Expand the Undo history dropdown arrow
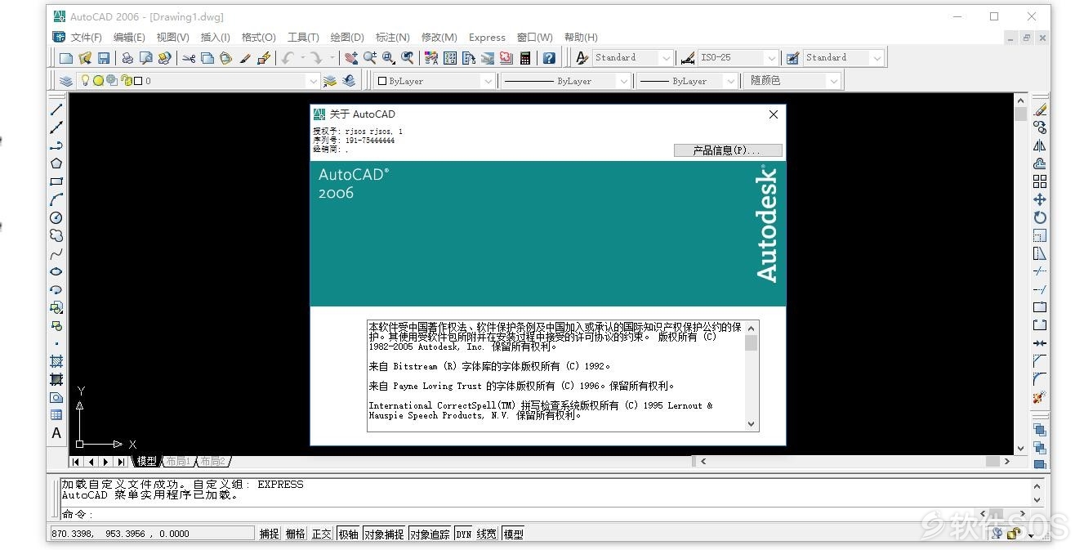This screenshot has width=1084, height=550. 302,58
